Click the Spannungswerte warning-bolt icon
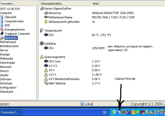165x116 pixels. pos(42,57)
